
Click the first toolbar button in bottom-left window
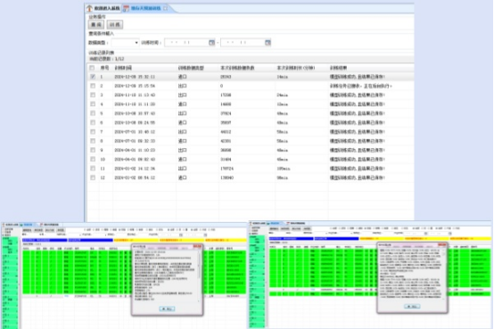coord(27,230)
